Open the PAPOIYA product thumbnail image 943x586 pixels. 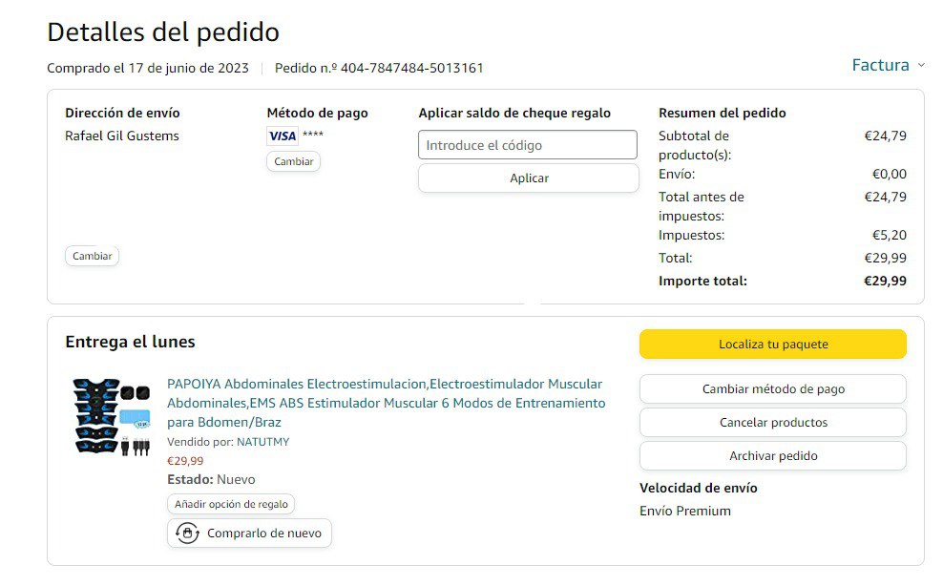point(112,416)
